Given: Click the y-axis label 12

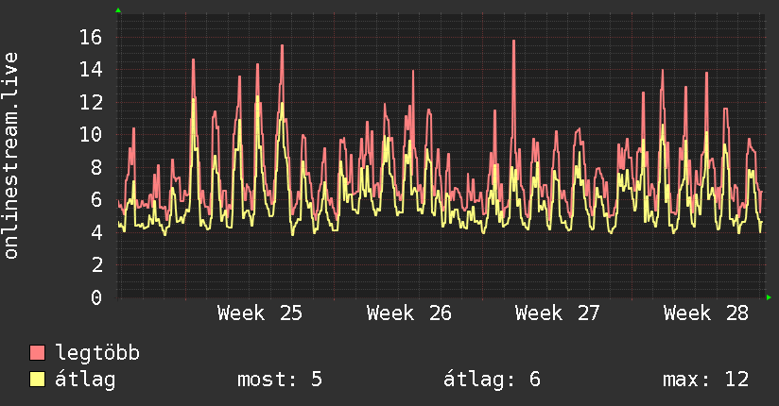Looking at the screenshot, I should (x=91, y=102).
